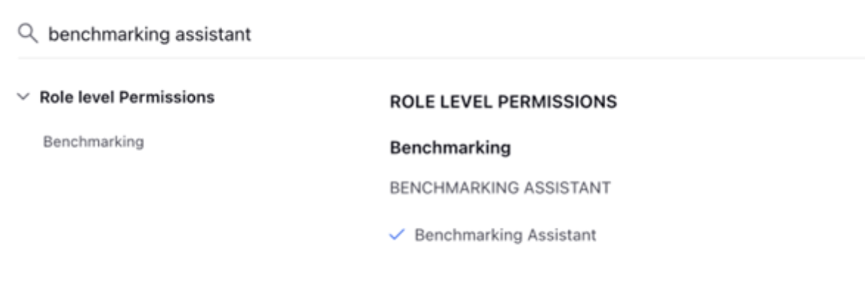Viewport: 865px width, 286px height.
Task: Jump to Benchmarking from the sidebar list
Action: point(93,142)
